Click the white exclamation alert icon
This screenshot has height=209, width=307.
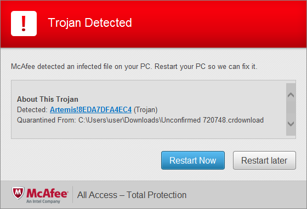(24, 24)
